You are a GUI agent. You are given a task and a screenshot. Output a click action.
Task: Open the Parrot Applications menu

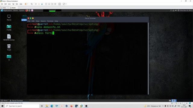tap(6, 10)
